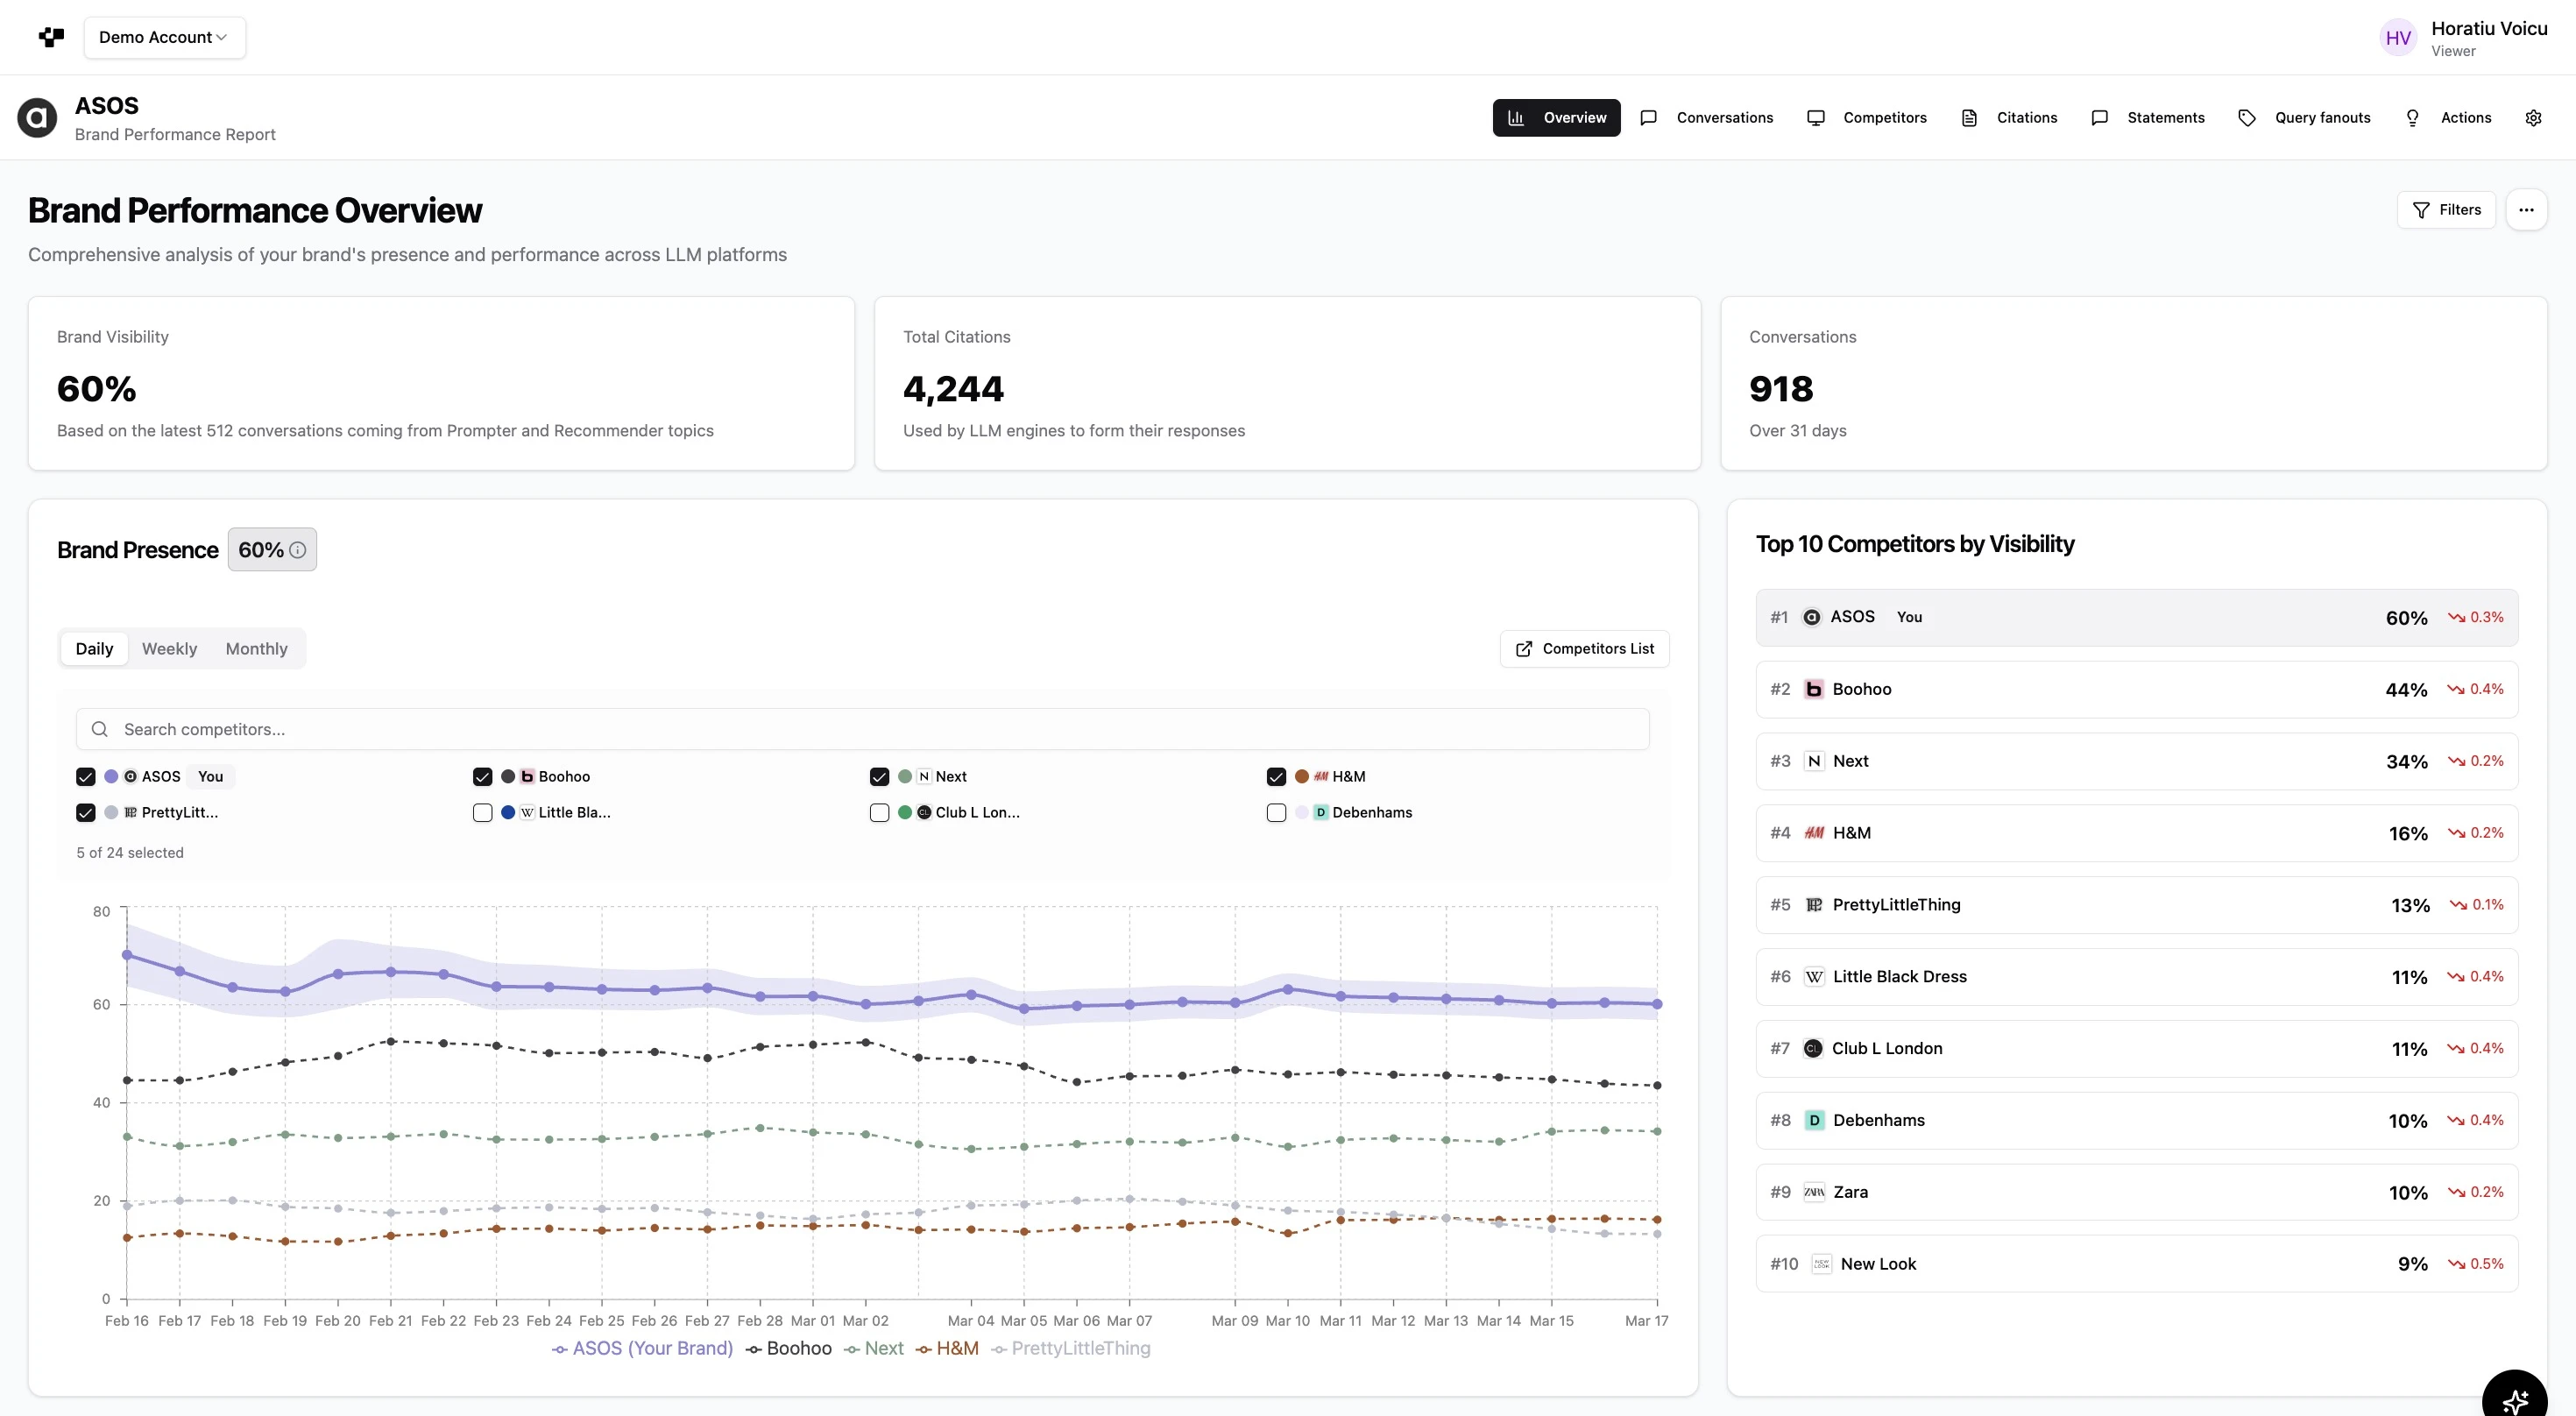Open the settings gear icon
The width and height of the screenshot is (2576, 1416).
coord(2533,118)
